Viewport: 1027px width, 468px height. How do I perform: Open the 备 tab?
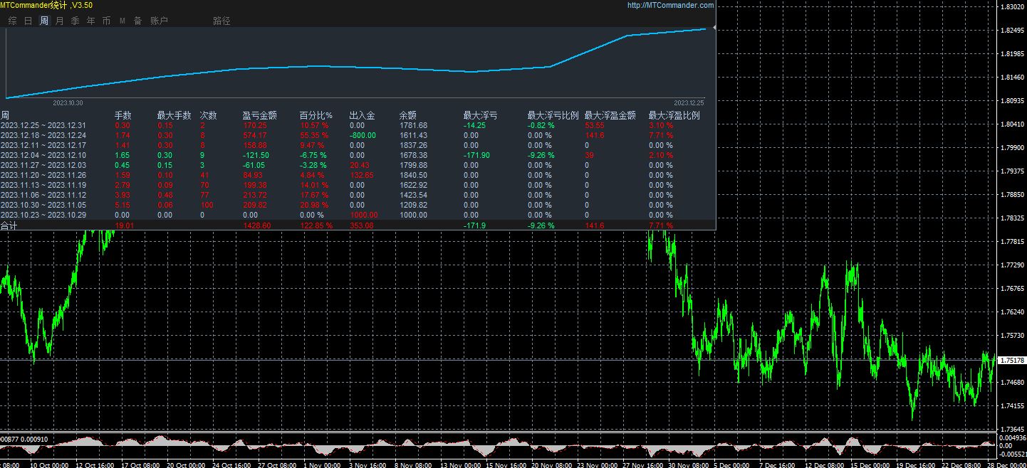pyautogui.click(x=137, y=21)
